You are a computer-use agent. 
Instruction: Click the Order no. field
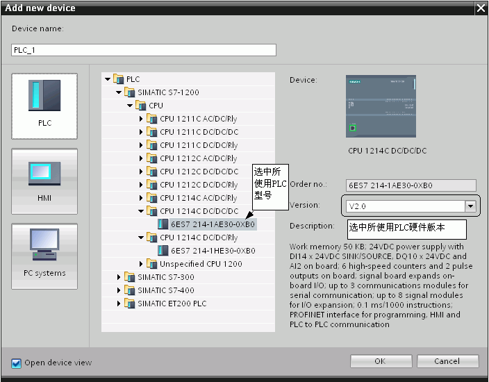411,185
